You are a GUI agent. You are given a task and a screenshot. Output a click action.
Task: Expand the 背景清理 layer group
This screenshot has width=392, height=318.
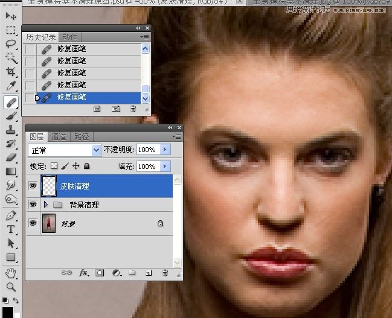click(46, 205)
